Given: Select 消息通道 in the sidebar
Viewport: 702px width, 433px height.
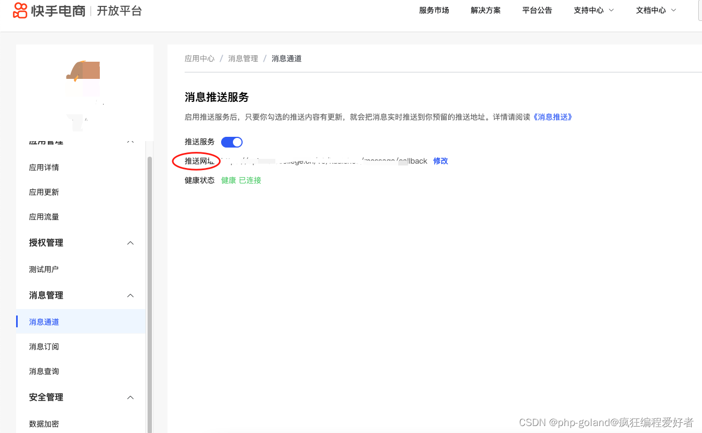Looking at the screenshot, I should click(x=43, y=321).
